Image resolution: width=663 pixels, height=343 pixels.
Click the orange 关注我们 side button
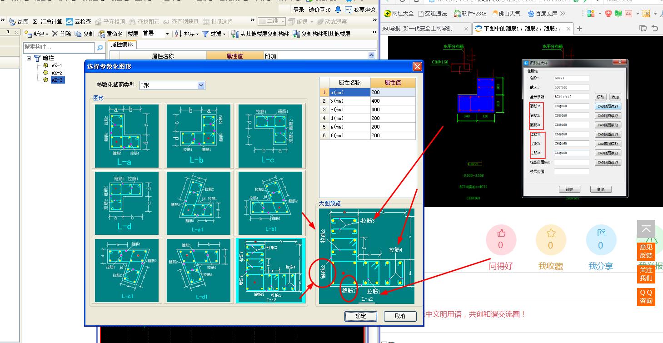[646, 274]
